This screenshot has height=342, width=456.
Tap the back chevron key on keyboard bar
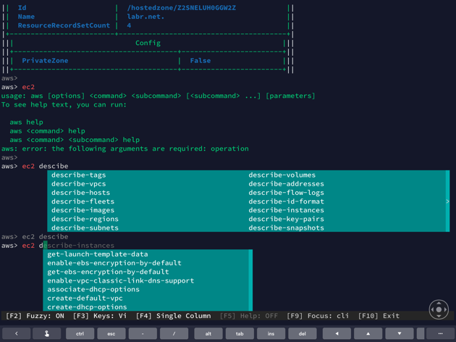(x=16, y=333)
